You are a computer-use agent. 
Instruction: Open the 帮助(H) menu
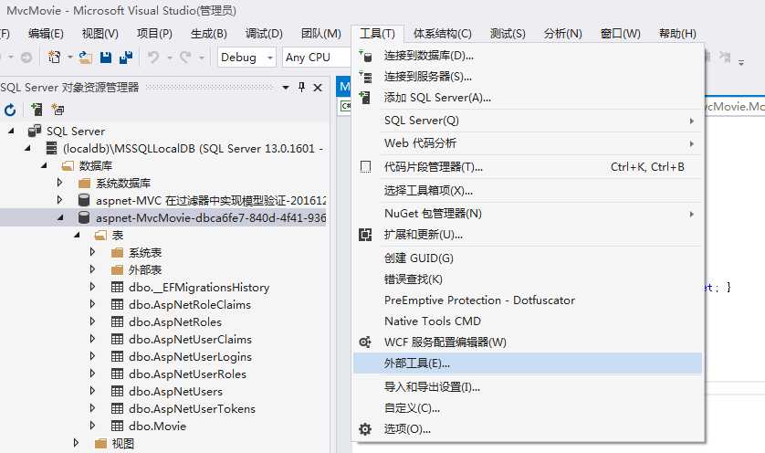tap(677, 34)
